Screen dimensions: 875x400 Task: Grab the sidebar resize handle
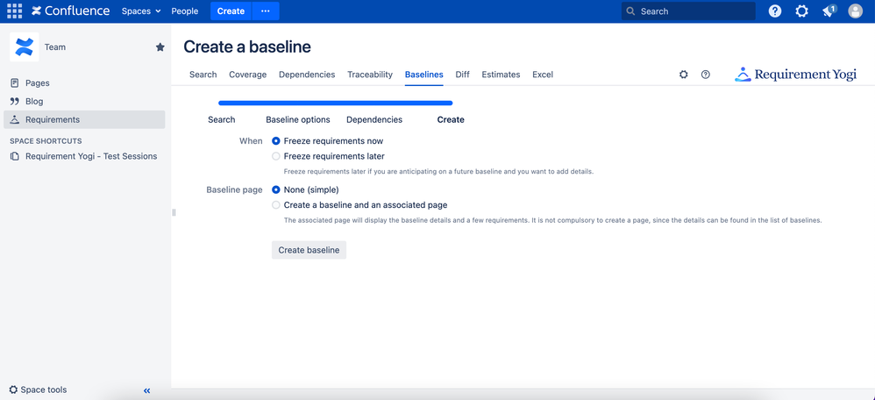pyautogui.click(x=174, y=212)
